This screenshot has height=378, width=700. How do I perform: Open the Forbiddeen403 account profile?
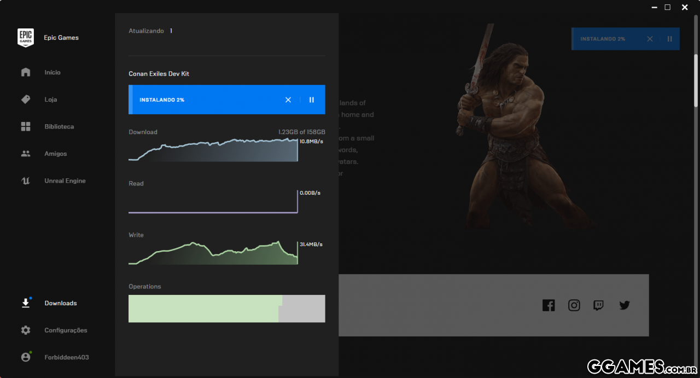click(x=66, y=357)
